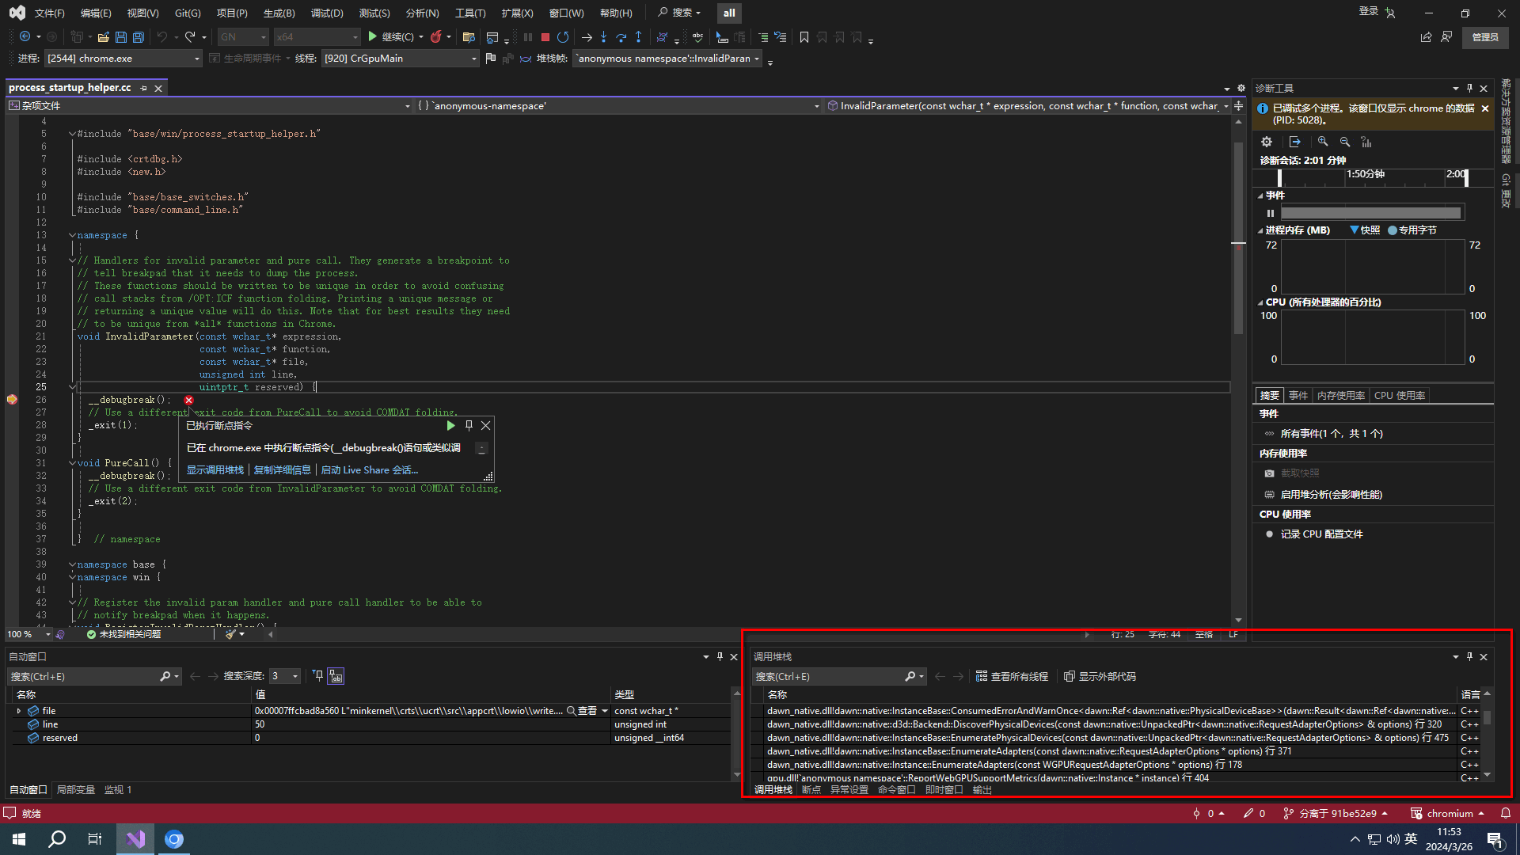Switch to the 局部变量 Locals tab
Viewport: 1520px width, 855px height.
point(76,790)
